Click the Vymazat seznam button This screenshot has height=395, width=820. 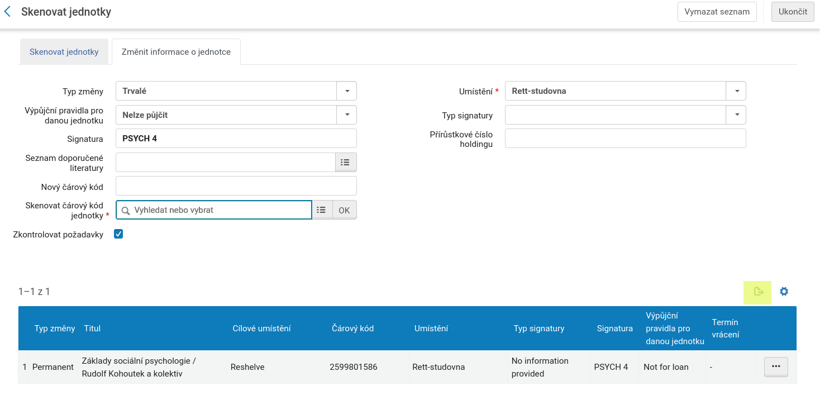tap(717, 12)
